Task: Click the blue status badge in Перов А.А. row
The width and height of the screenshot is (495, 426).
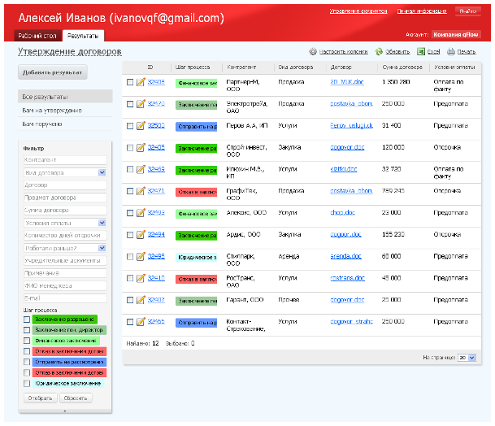Action: pos(197,127)
